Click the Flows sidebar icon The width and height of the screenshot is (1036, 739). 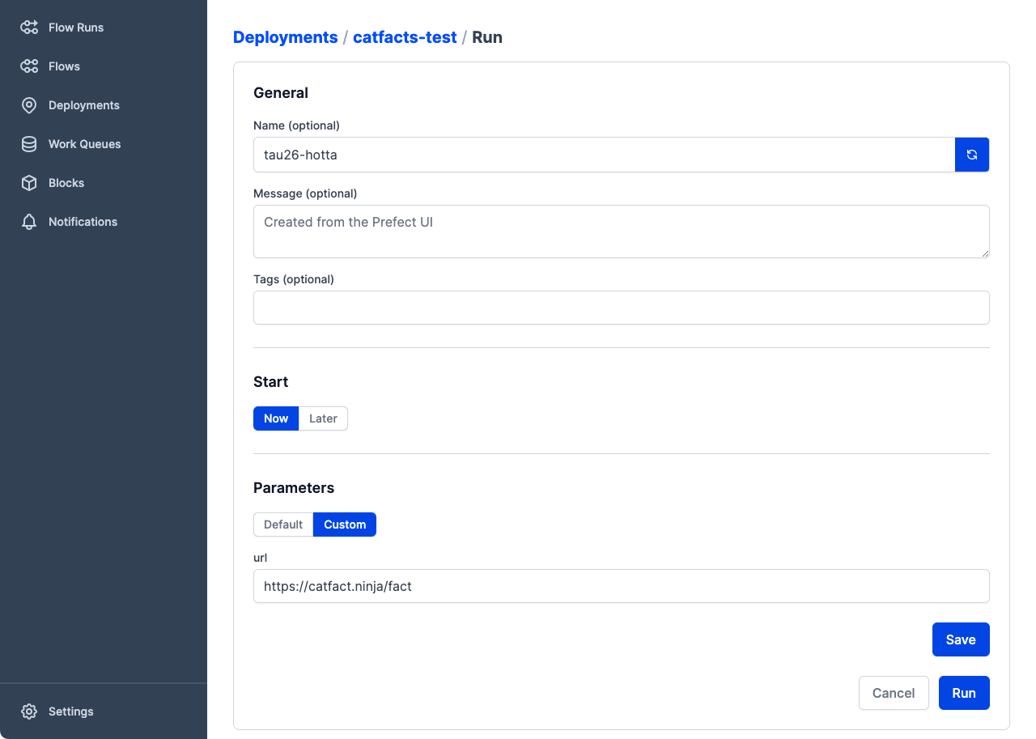29,66
